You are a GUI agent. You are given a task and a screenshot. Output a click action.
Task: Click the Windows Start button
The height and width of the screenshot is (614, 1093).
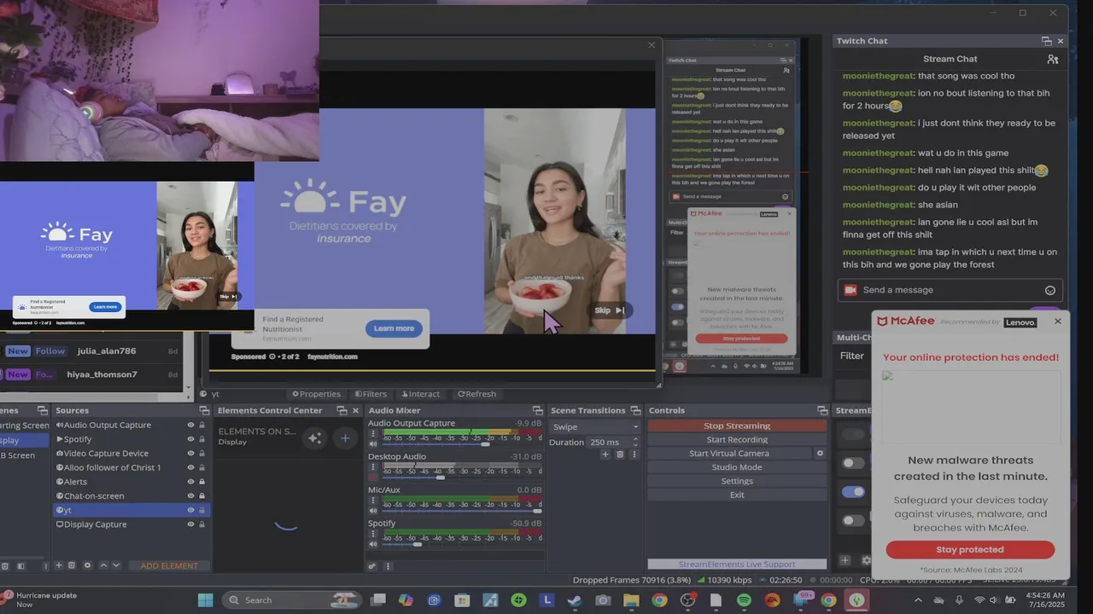pos(206,600)
